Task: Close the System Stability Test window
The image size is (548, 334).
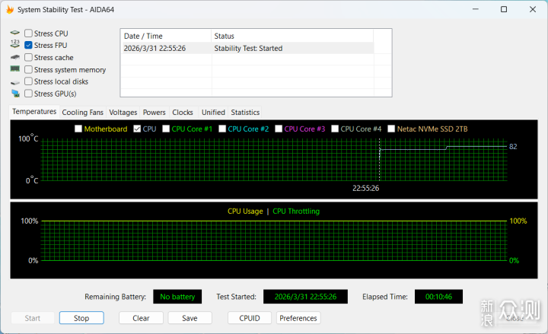Action: pyautogui.click(x=533, y=9)
